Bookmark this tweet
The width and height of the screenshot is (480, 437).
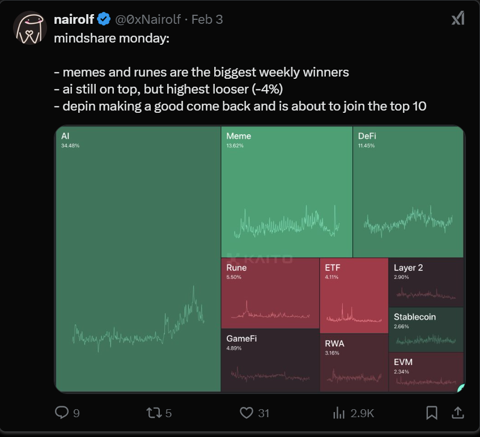point(432,413)
